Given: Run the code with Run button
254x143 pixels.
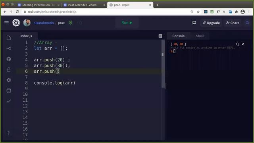Looking at the screenshot, I should pos(127,23).
